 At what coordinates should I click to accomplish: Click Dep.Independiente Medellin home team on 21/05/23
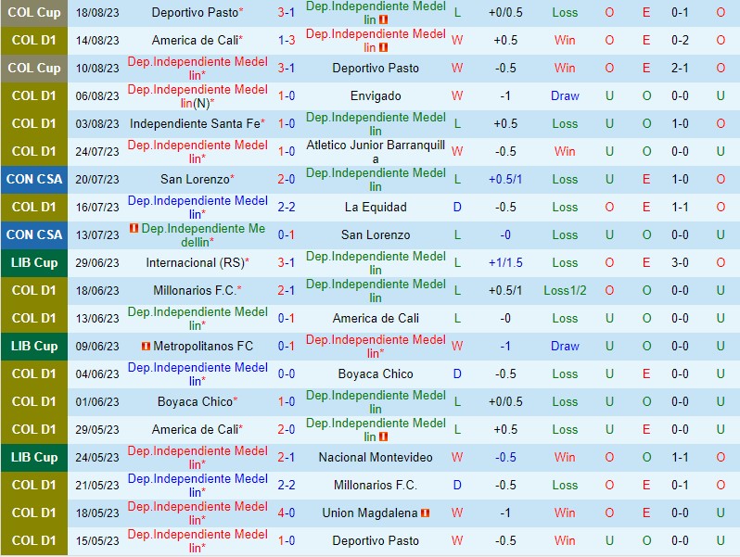198,486
